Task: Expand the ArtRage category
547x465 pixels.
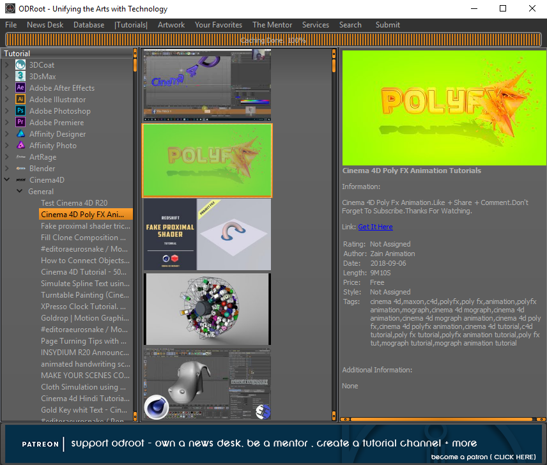Action: (x=7, y=157)
